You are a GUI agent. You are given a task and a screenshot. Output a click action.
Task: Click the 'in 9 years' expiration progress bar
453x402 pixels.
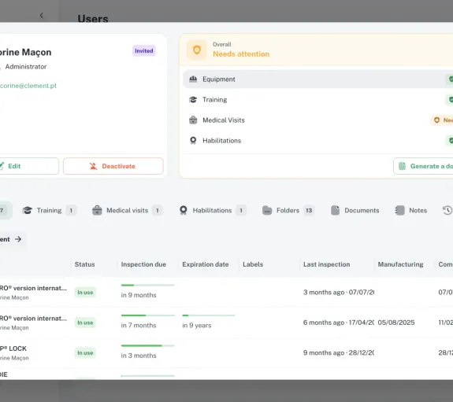coord(209,315)
